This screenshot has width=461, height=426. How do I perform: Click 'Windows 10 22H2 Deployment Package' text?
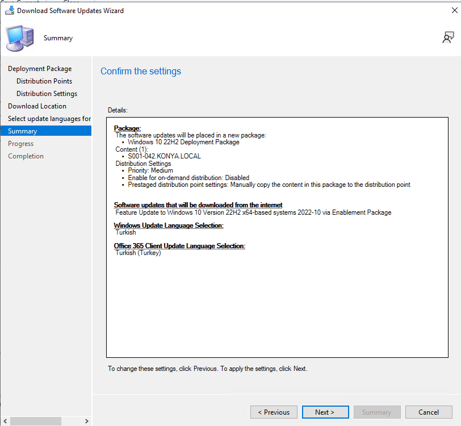[x=183, y=142]
